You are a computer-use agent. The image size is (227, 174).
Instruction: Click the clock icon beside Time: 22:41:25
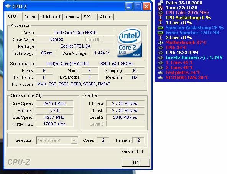pos(160,8)
